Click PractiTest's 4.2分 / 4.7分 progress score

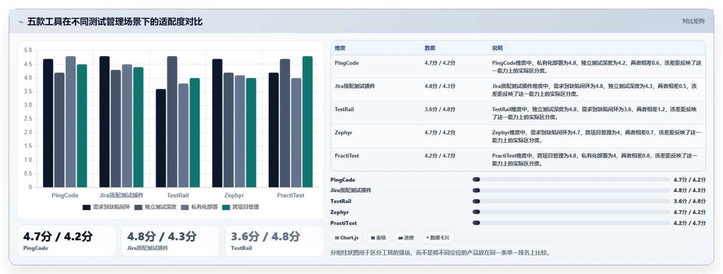tap(690, 223)
